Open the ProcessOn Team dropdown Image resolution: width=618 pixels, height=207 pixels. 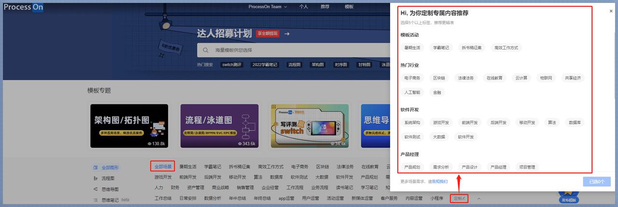click(x=267, y=7)
